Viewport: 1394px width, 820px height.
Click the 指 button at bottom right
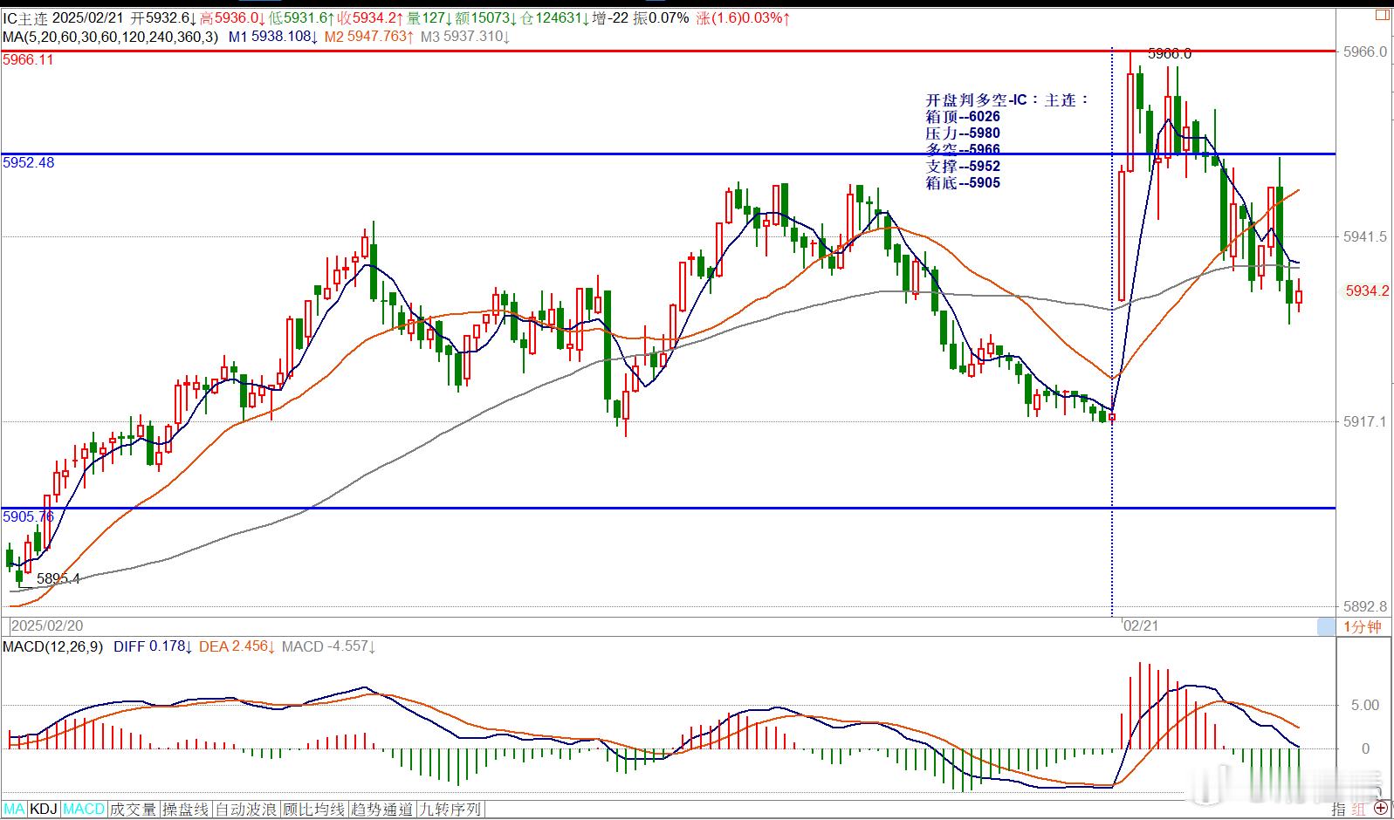(1339, 810)
